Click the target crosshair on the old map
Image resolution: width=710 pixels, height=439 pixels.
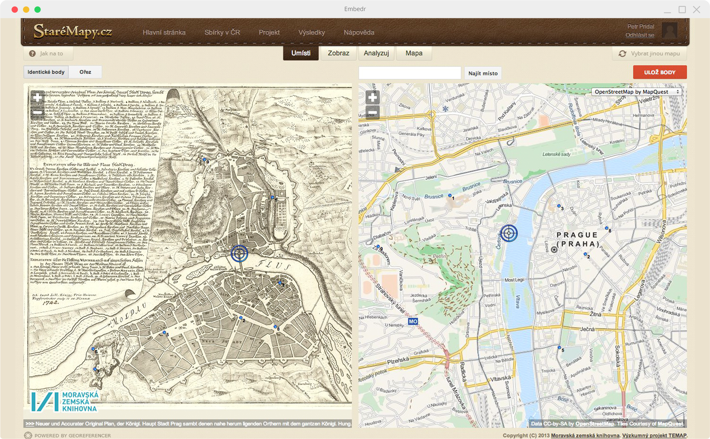239,253
